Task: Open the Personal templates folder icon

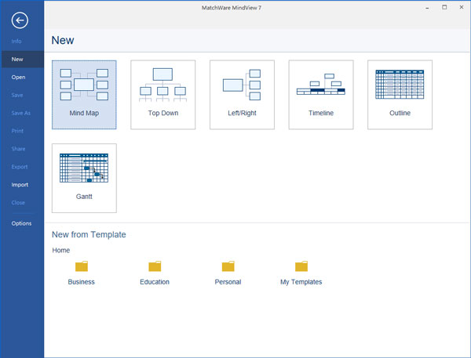Action: 228,266
